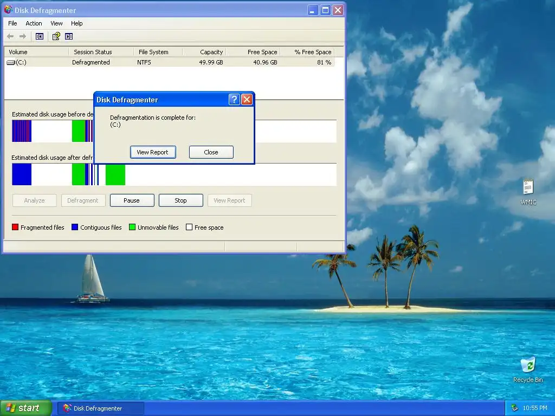Image resolution: width=555 pixels, height=416 pixels.
Task: Click the Back arrow in the toolbar
Action: tap(11, 36)
